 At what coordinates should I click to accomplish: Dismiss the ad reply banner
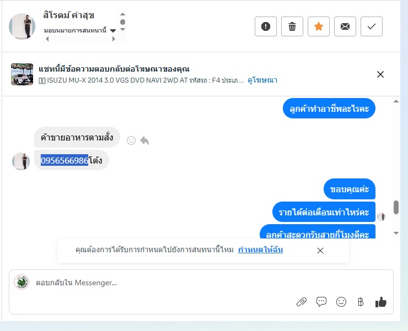(380, 74)
